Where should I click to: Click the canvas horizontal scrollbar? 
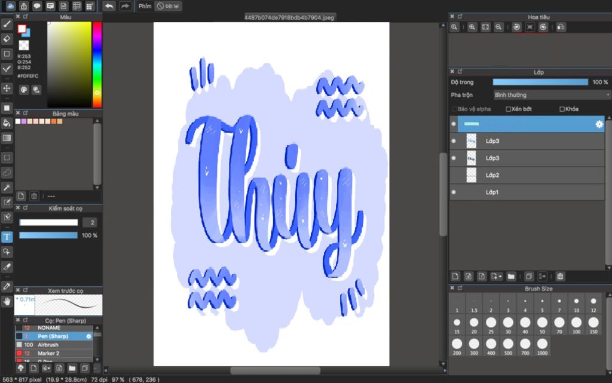tap(276, 370)
